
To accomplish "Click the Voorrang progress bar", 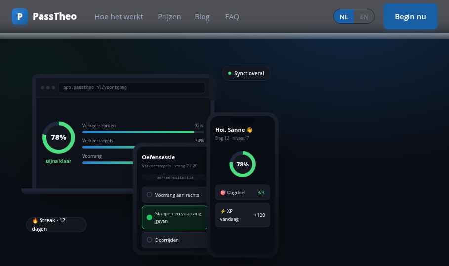I will pos(108,163).
